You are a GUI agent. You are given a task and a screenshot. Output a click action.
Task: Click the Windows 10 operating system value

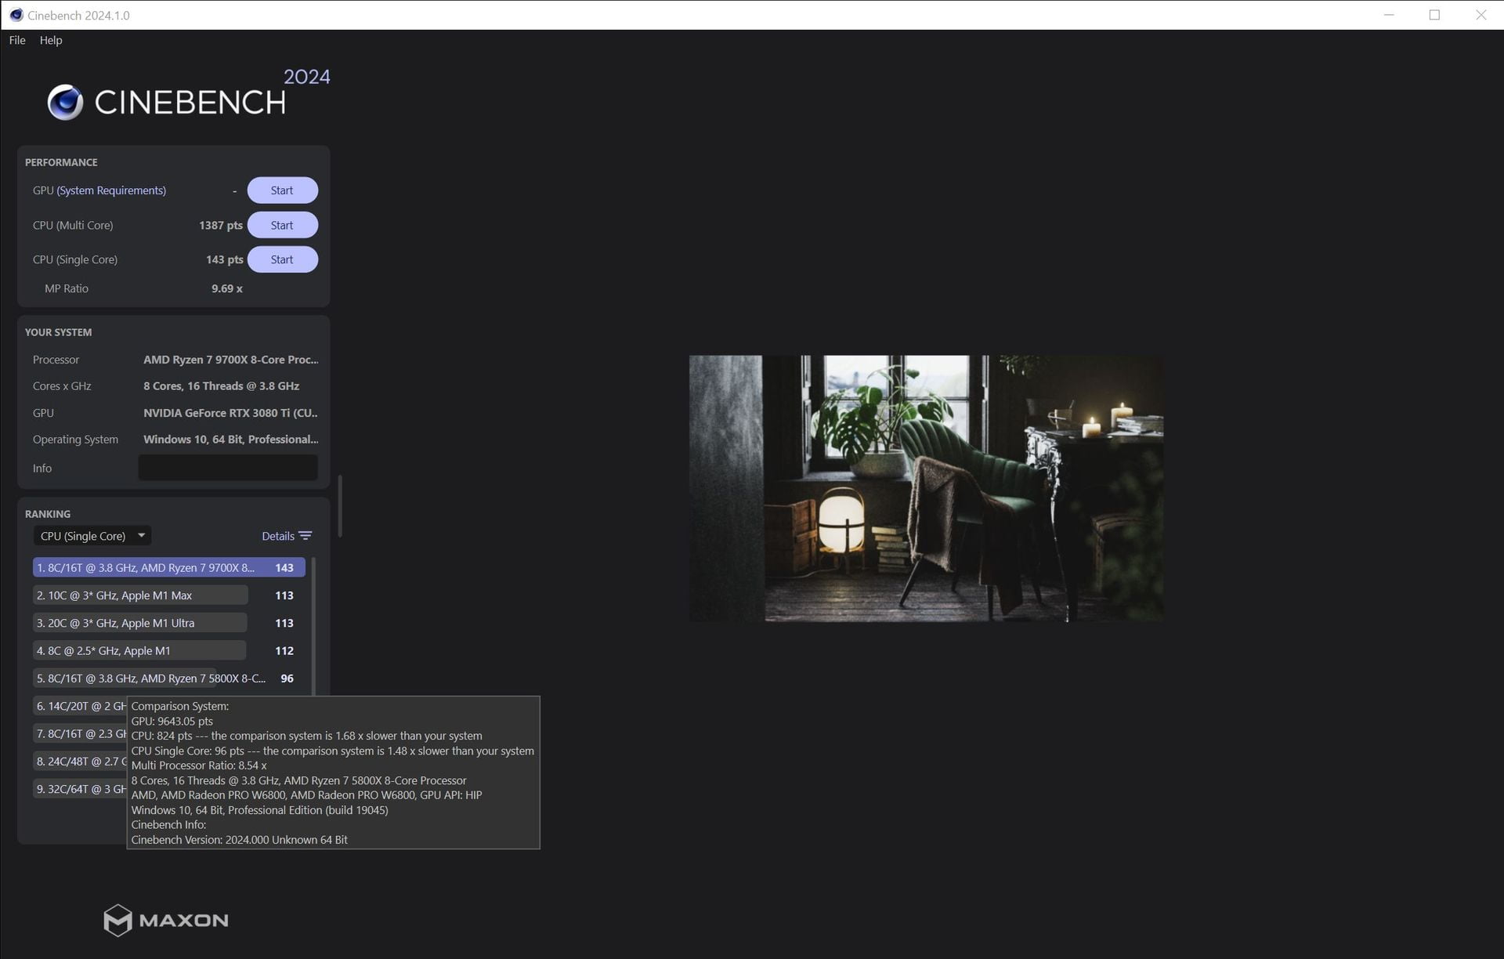pos(231,440)
